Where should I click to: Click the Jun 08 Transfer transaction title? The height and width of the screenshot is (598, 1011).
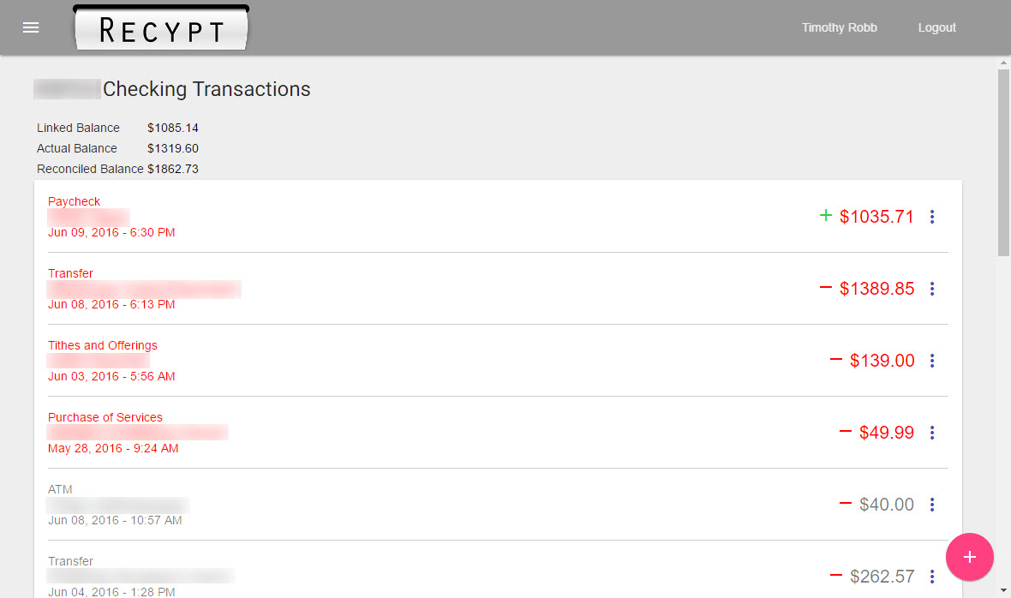pos(70,273)
